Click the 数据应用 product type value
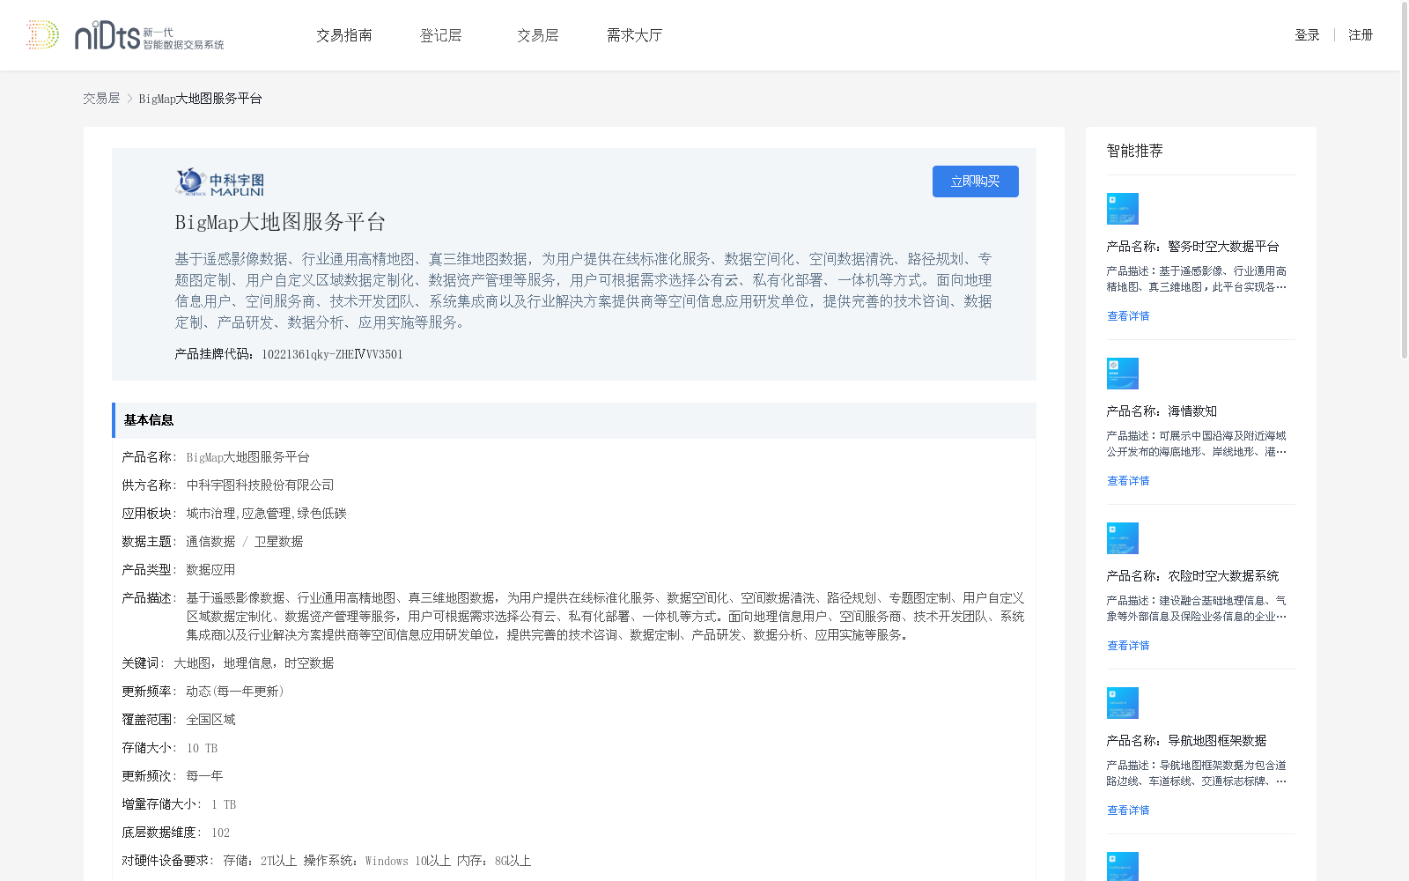The image size is (1409, 881). 210,570
